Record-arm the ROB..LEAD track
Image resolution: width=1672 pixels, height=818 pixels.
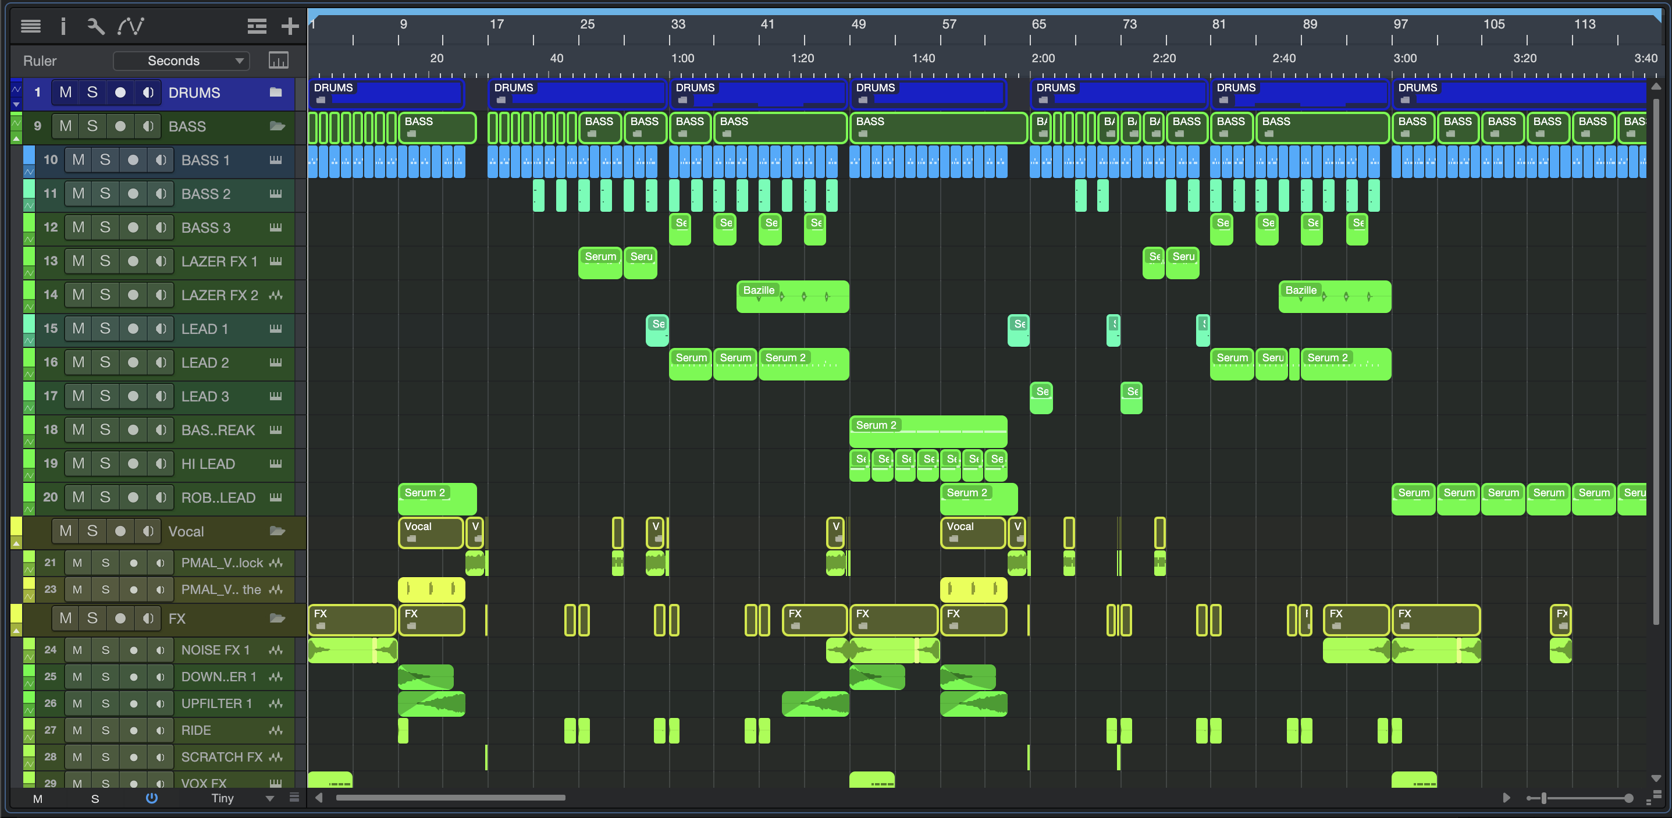133,497
